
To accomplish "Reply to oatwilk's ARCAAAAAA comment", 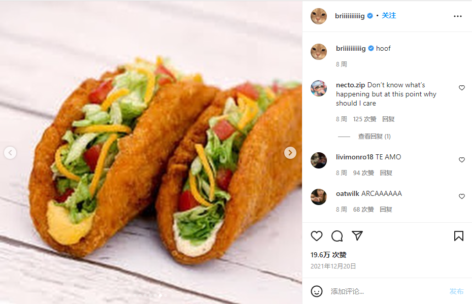I will [386, 210].
